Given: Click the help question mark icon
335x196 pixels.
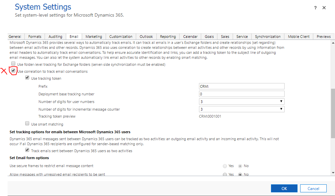Looking at the screenshot, I should [315, 8].
